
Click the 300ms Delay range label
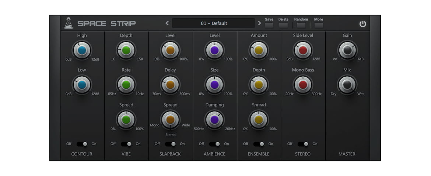[185, 94]
